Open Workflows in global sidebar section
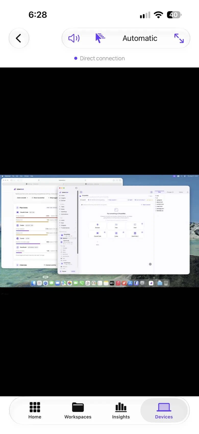 point(63,212)
